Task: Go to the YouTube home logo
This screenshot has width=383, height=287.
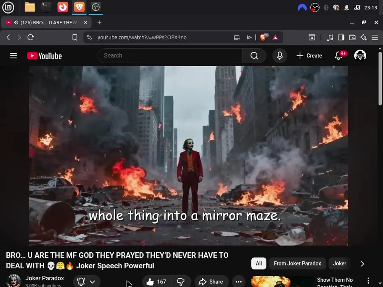Action: [44, 56]
